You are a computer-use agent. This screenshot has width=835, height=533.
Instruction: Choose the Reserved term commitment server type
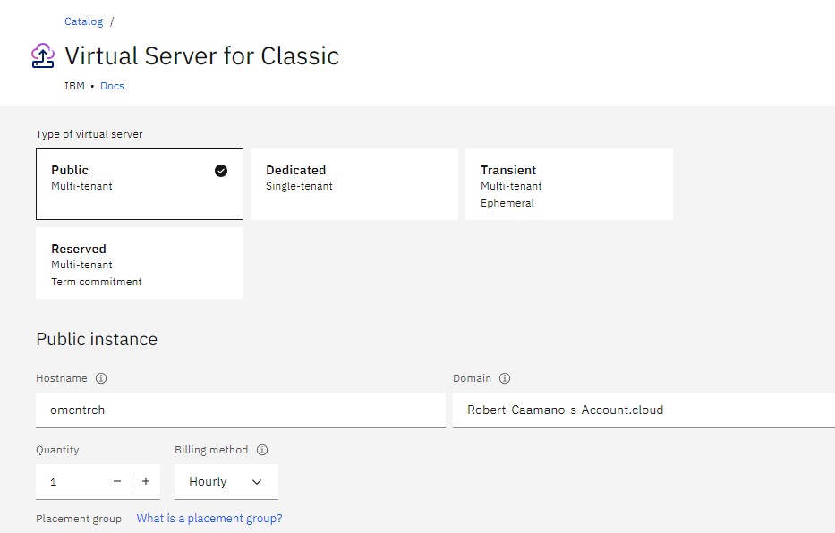point(139,263)
